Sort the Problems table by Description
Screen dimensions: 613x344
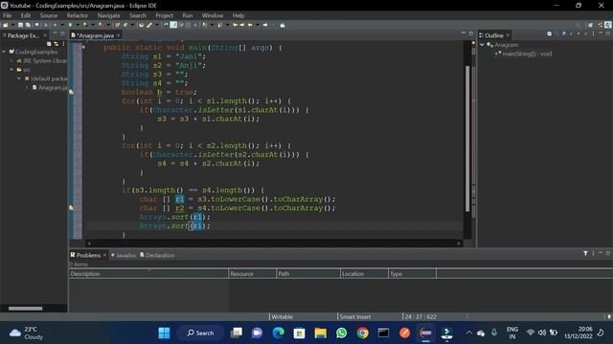[148, 274]
